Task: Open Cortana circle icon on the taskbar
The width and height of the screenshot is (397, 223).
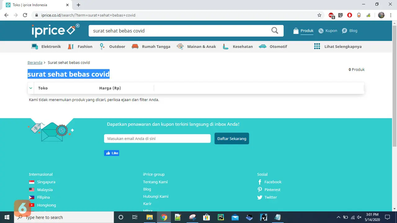Action: click(121, 217)
